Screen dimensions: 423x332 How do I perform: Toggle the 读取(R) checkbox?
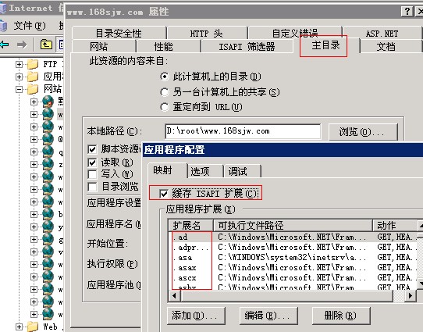92,162
